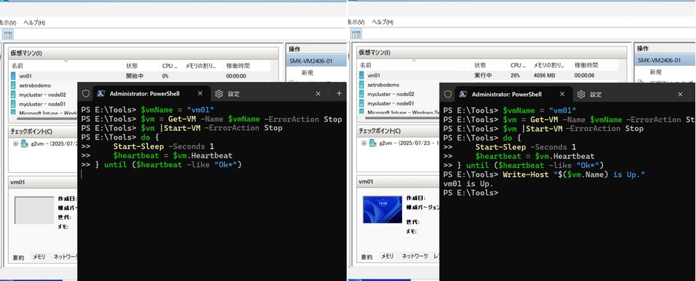The height and width of the screenshot is (281, 696).
Task: Close 設定 tab in 'vm01 is Up.' PowerShell window
Action: point(680,94)
